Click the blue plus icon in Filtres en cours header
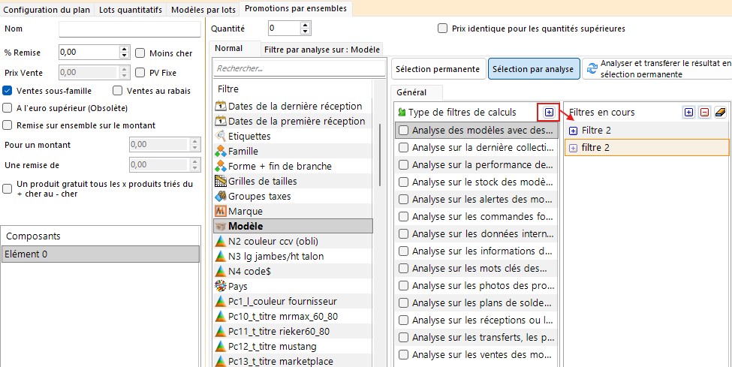This screenshot has height=367, width=732. [688, 112]
